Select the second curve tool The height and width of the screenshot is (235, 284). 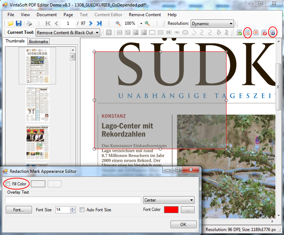pos(210,32)
